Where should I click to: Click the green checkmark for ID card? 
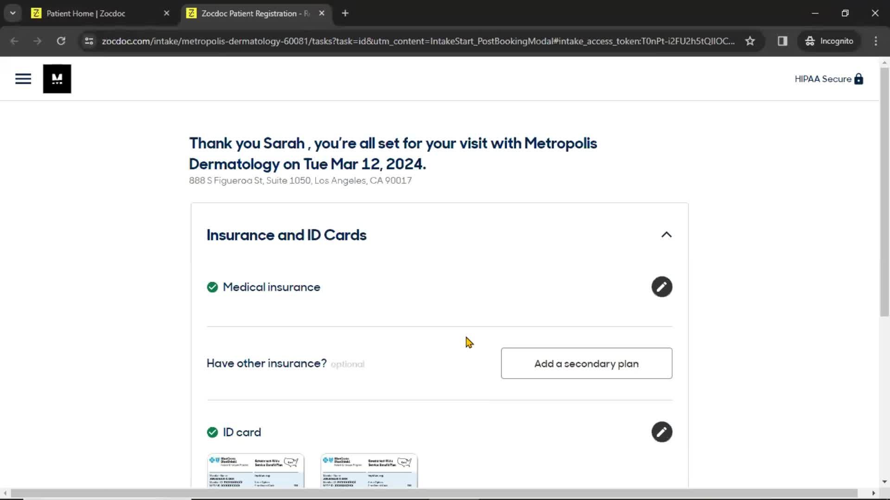(x=212, y=432)
